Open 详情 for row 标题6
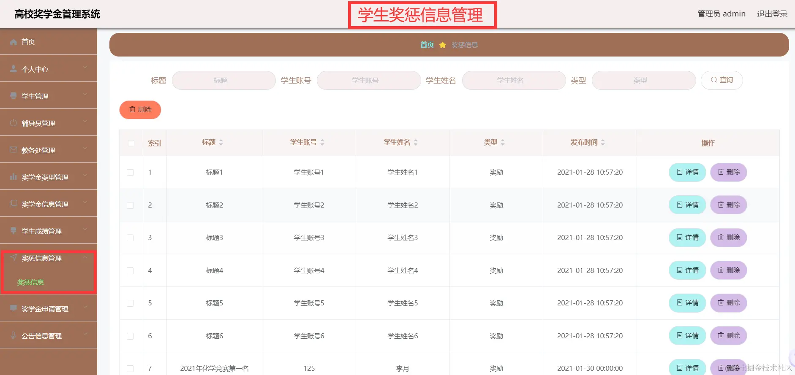The height and width of the screenshot is (375, 795). (687, 336)
